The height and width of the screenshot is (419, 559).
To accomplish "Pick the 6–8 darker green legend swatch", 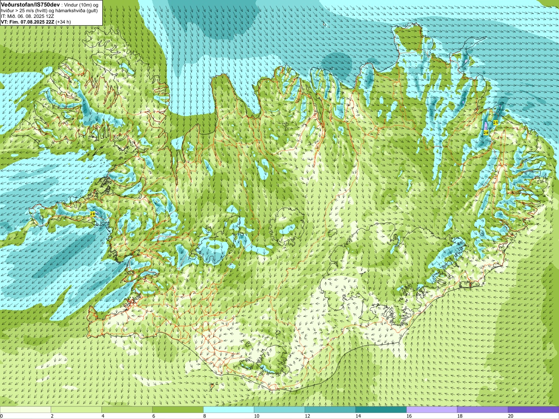I will (x=178, y=410).
